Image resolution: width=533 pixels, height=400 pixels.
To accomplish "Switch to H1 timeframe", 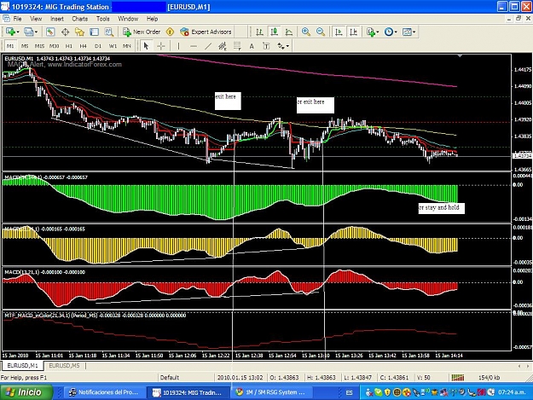I will pos(69,46).
